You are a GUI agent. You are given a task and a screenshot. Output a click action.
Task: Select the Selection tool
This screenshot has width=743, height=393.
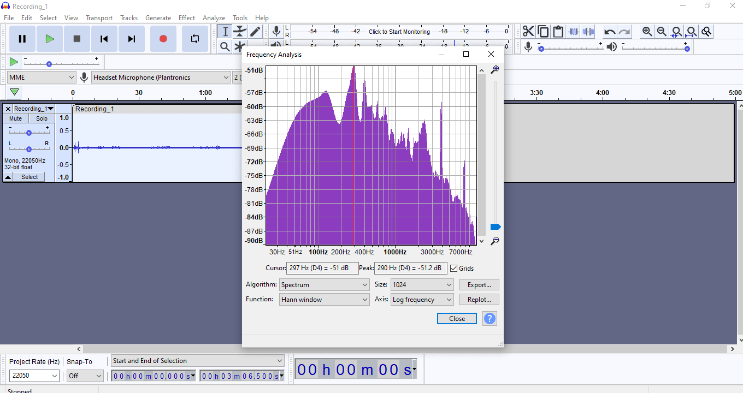point(225,32)
